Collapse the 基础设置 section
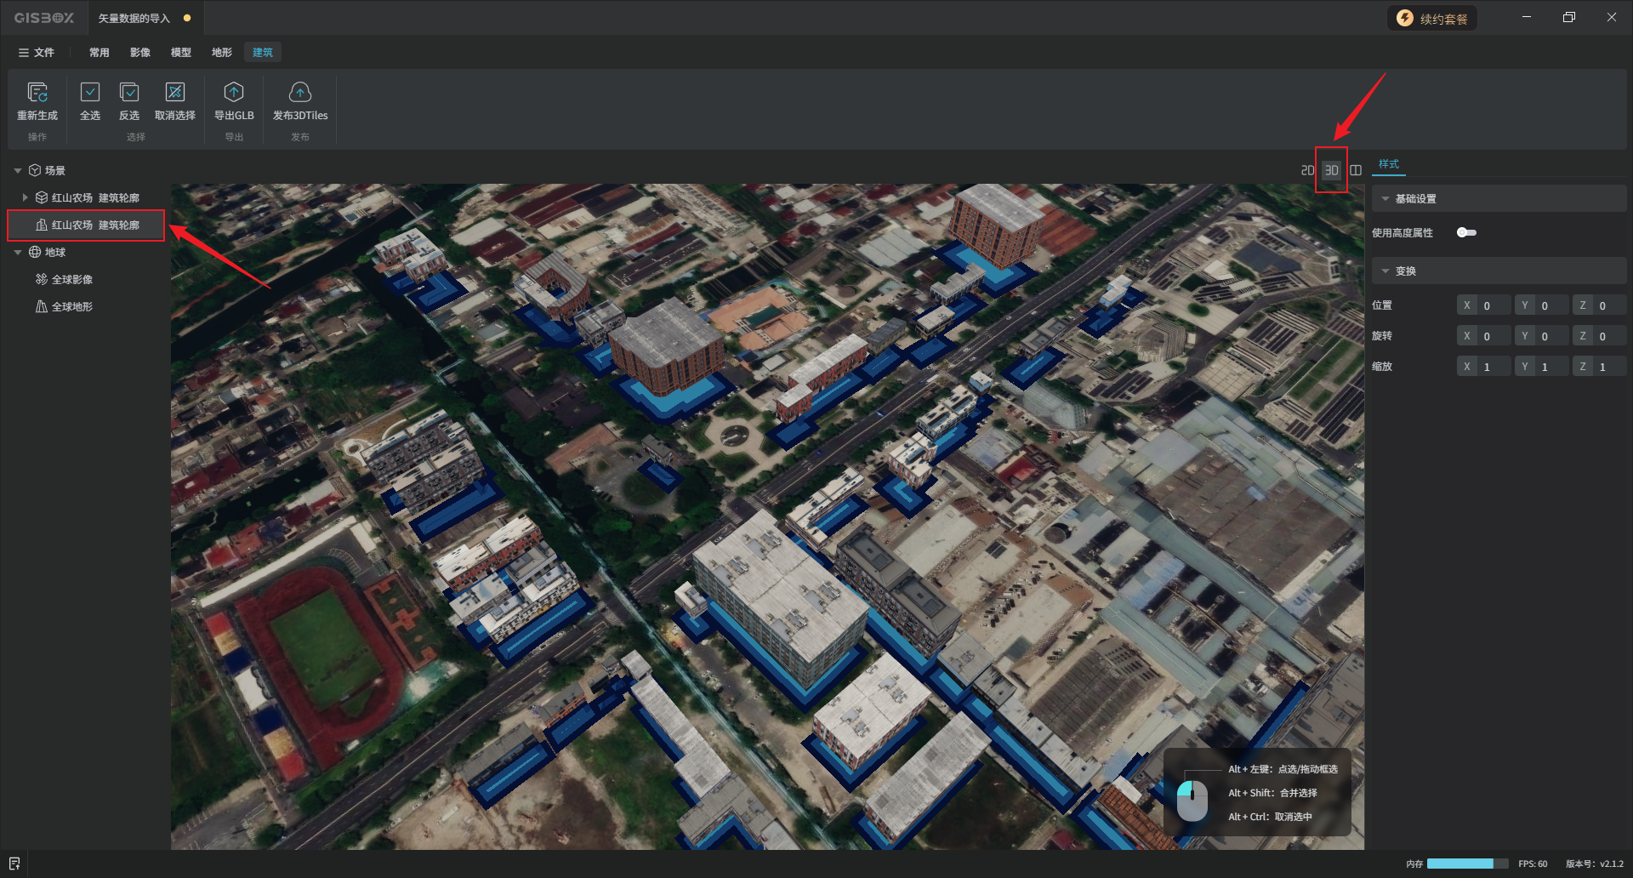The width and height of the screenshot is (1633, 878). 1385,199
